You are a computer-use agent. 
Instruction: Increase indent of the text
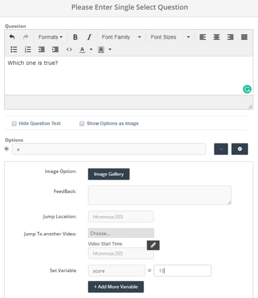pos(55,49)
